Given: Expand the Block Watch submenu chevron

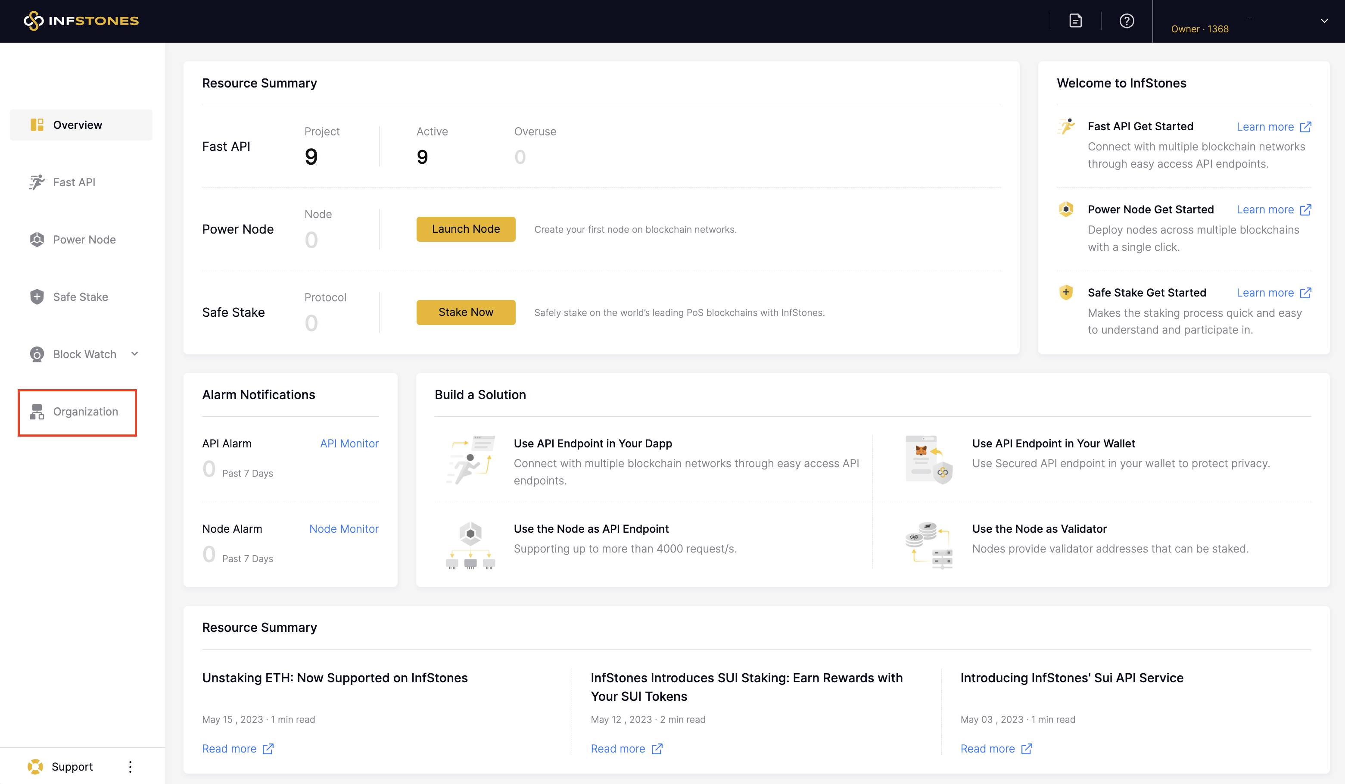Looking at the screenshot, I should [x=134, y=353].
